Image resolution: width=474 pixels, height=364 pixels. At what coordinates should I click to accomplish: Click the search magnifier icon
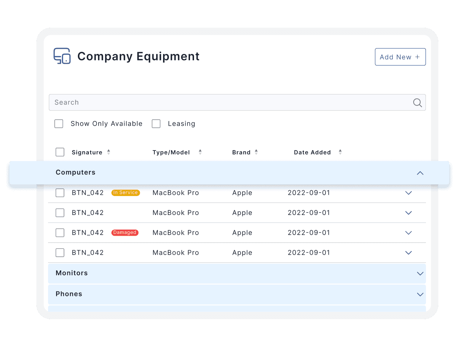[x=417, y=103]
